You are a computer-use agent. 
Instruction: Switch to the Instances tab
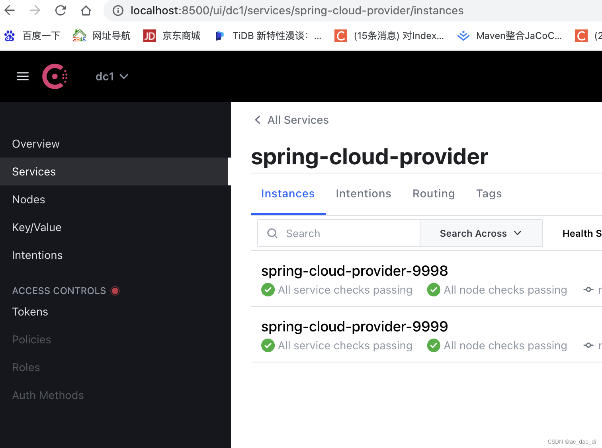coord(288,194)
